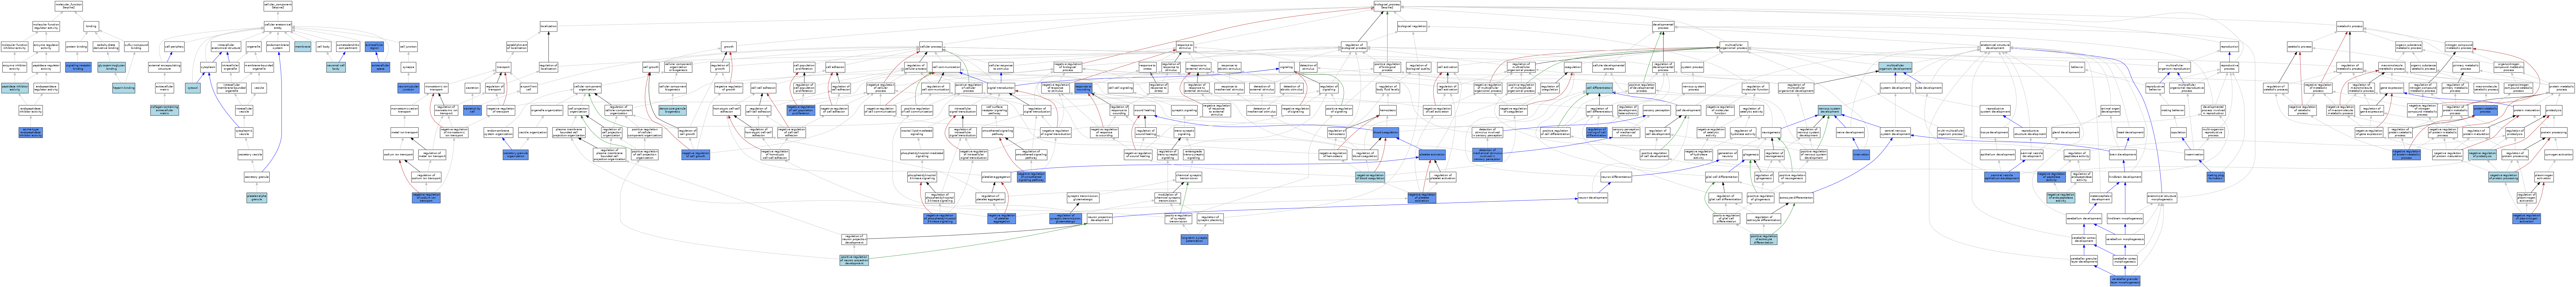Select the "cell communication" node
This screenshot has width=2576, height=287.
[946, 67]
